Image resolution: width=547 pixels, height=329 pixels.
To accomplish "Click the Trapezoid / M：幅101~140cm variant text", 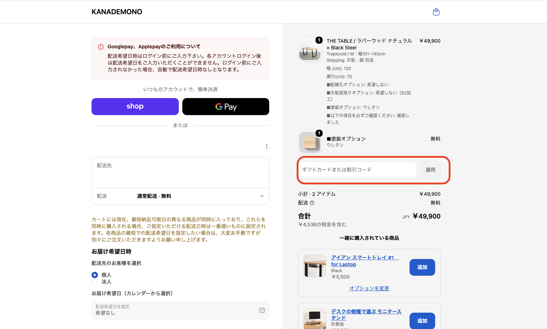I will click(x=356, y=54).
